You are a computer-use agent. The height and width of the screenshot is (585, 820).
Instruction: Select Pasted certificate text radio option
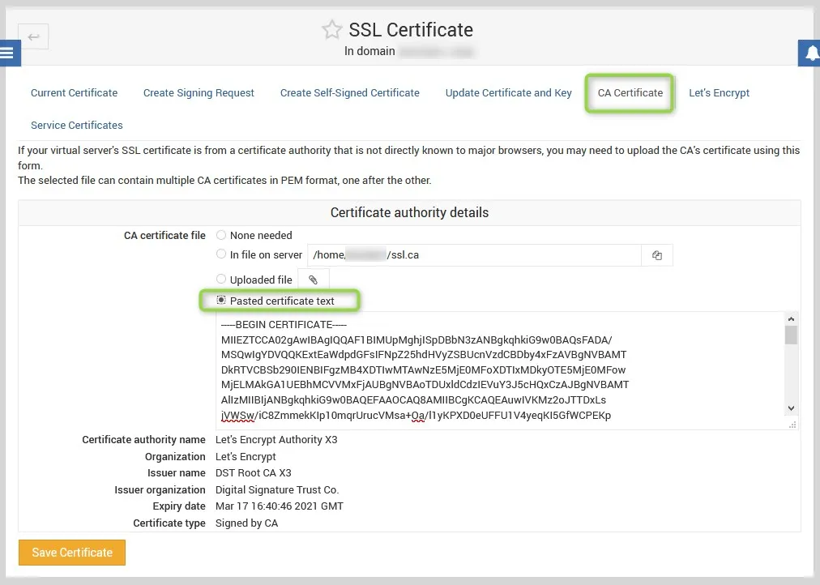pyautogui.click(x=221, y=301)
